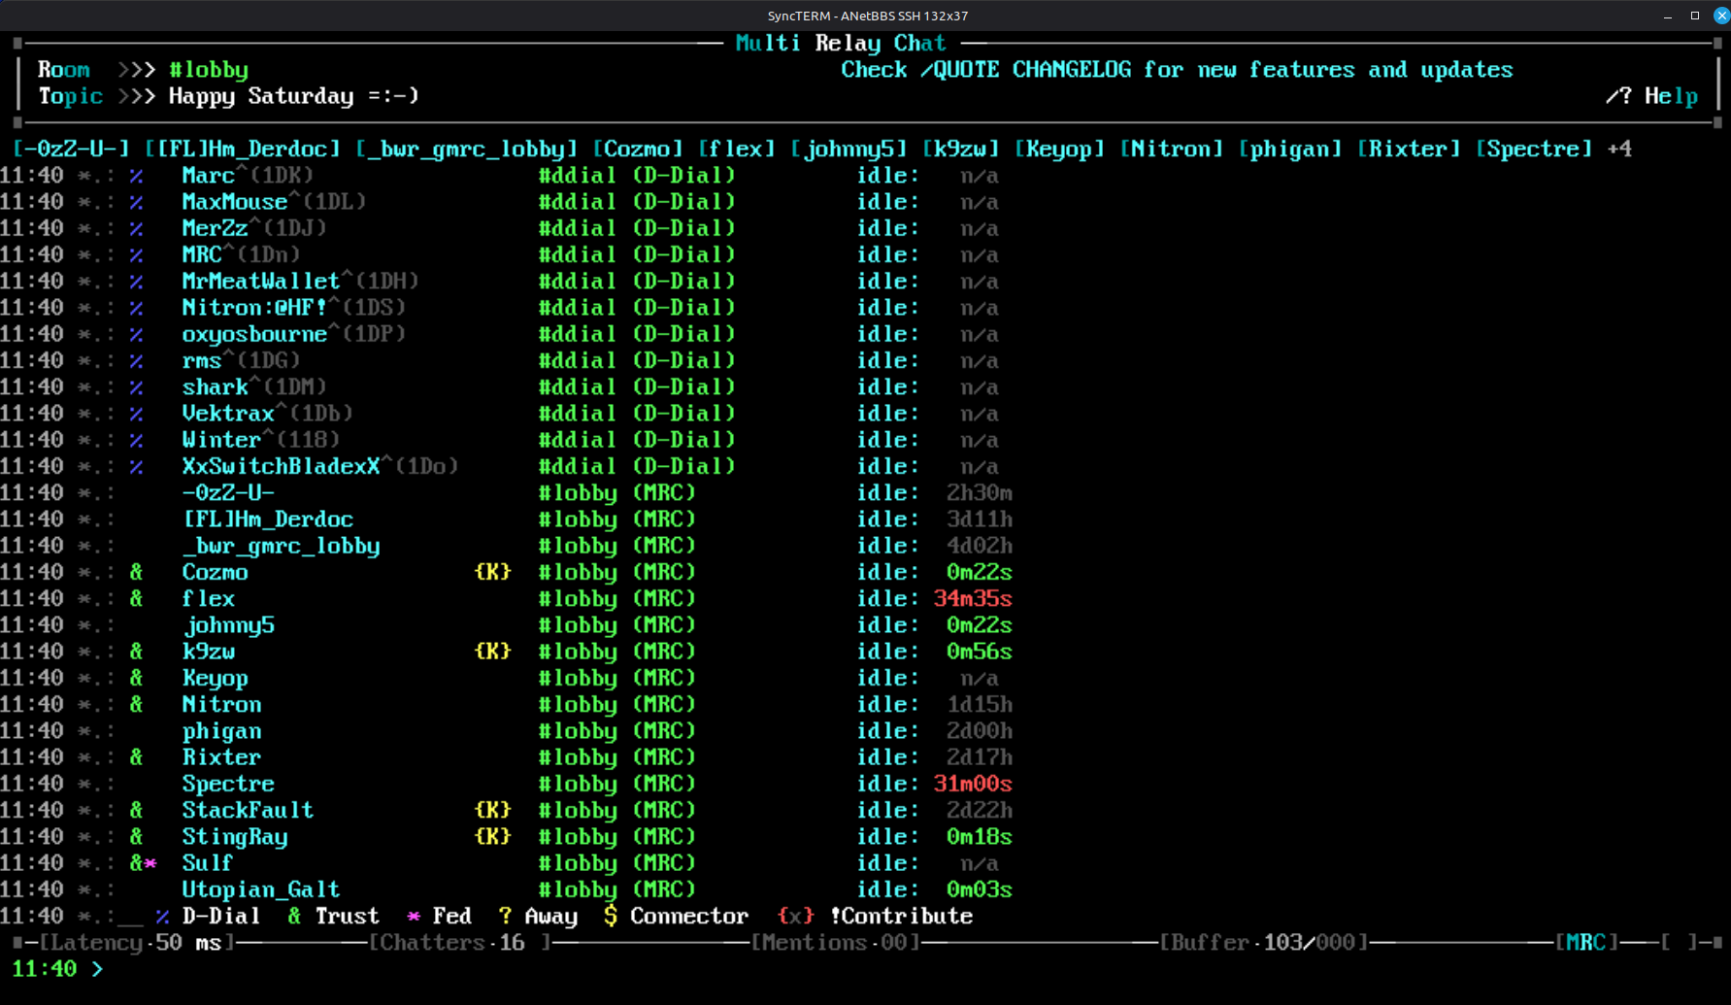
Task: Click the name MrMeatWallet^(1DH) in the list
Action: point(301,281)
